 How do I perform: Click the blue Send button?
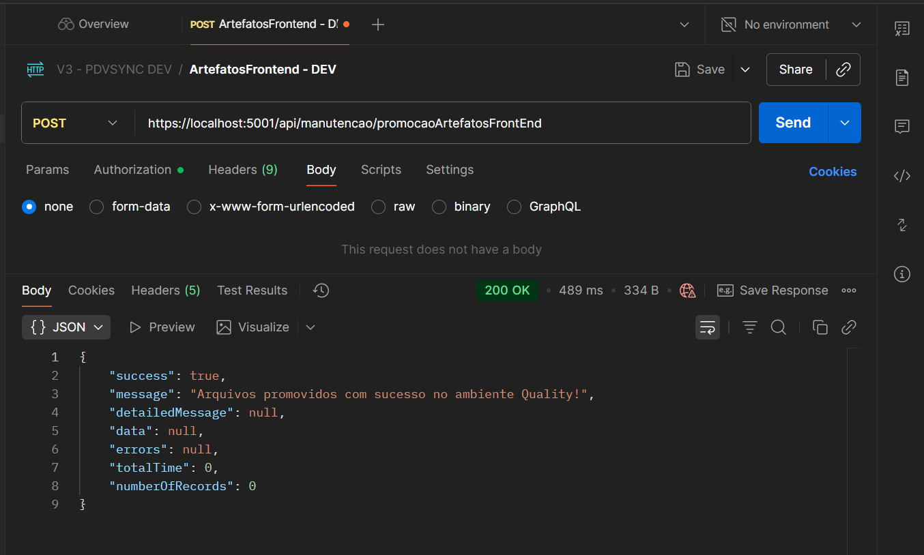793,123
